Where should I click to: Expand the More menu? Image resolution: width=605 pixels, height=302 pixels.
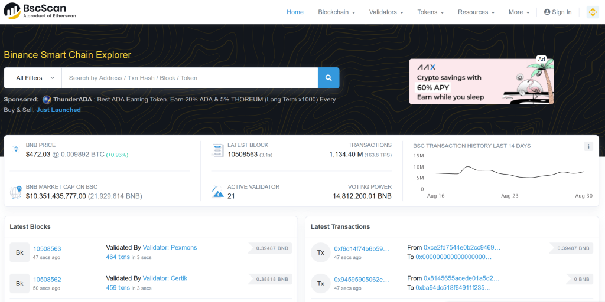click(519, 12)
